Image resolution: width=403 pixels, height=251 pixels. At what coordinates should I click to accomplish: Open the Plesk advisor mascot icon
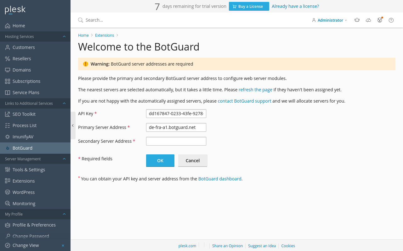click(380, 20)
